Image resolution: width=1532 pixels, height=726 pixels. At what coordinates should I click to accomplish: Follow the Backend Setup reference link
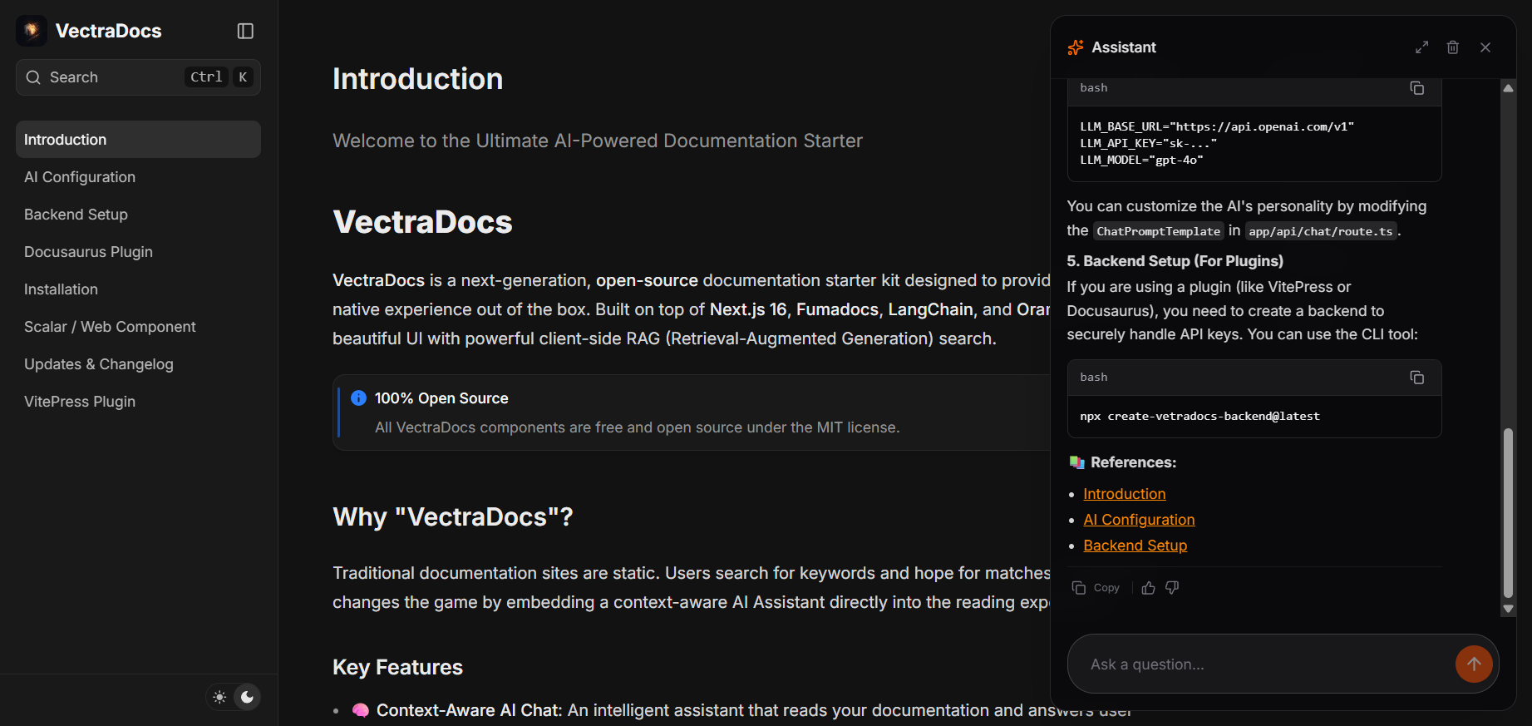pyautogui.click(x=1135, y=546)
